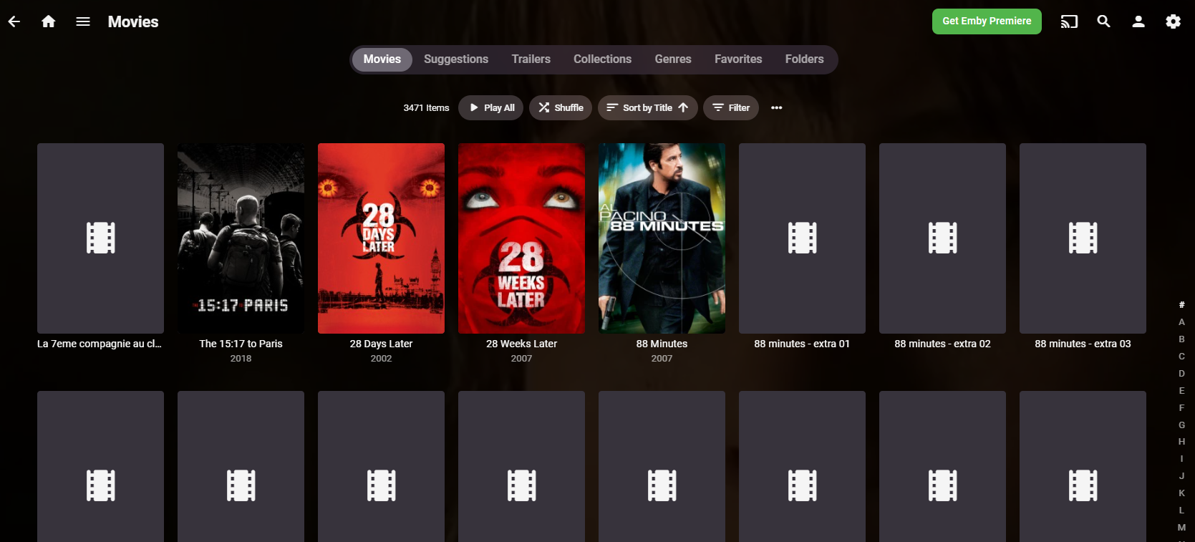Jump to letter G in alphabet index
The height and width of the screenshot is (542, 1195).
pyautogui.click(x=1181, y=425)
